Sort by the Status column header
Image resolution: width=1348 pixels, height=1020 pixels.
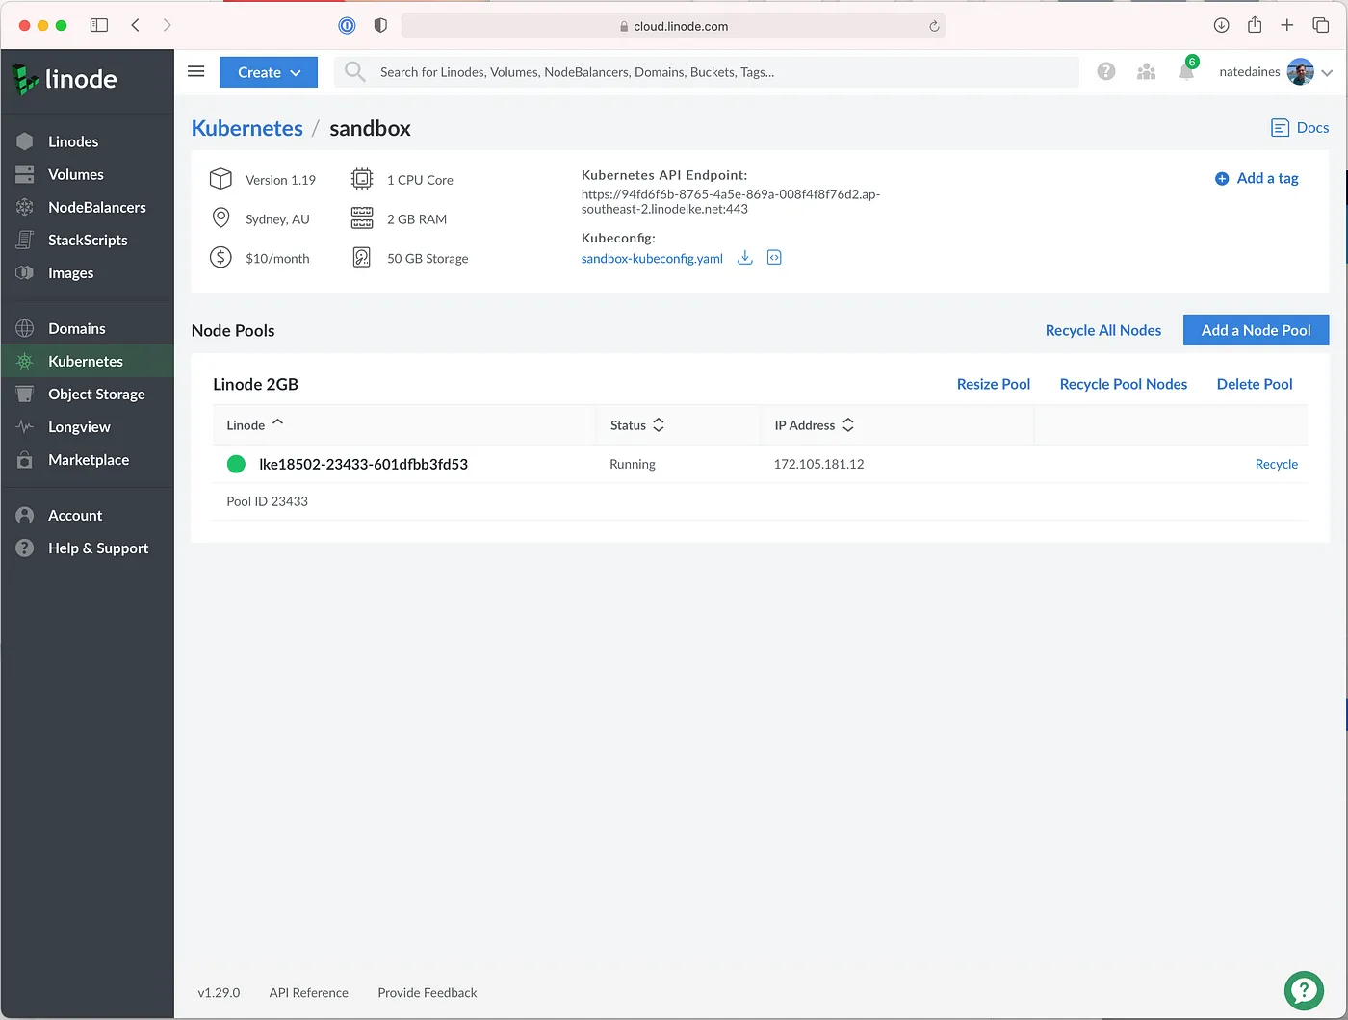[x=637, y=424]
